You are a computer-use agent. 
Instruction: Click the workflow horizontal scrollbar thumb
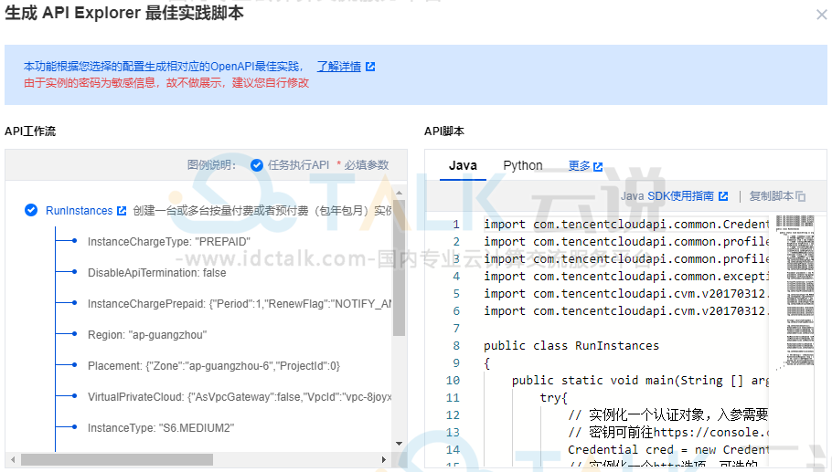point(117,460)
